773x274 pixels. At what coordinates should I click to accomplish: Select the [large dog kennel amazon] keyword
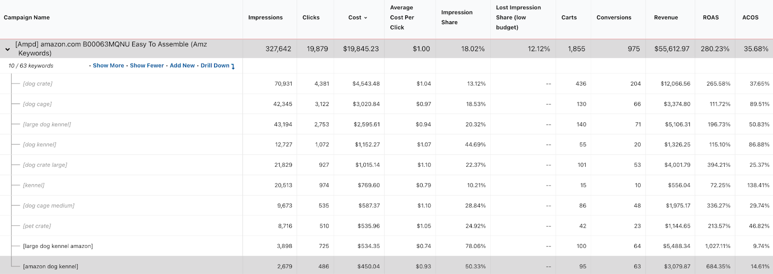pos(58,246)
